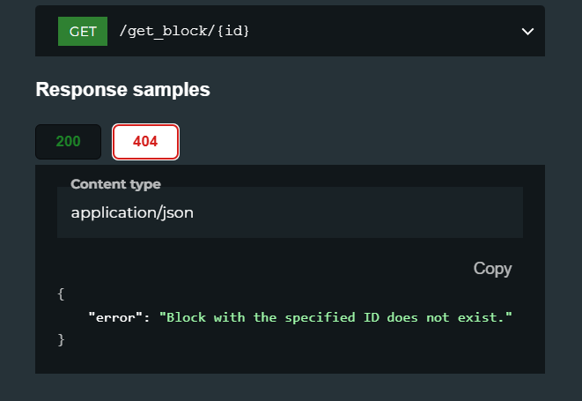Click the word "samples" in section heading
This screenshot has width=582, height=401.
172,90
